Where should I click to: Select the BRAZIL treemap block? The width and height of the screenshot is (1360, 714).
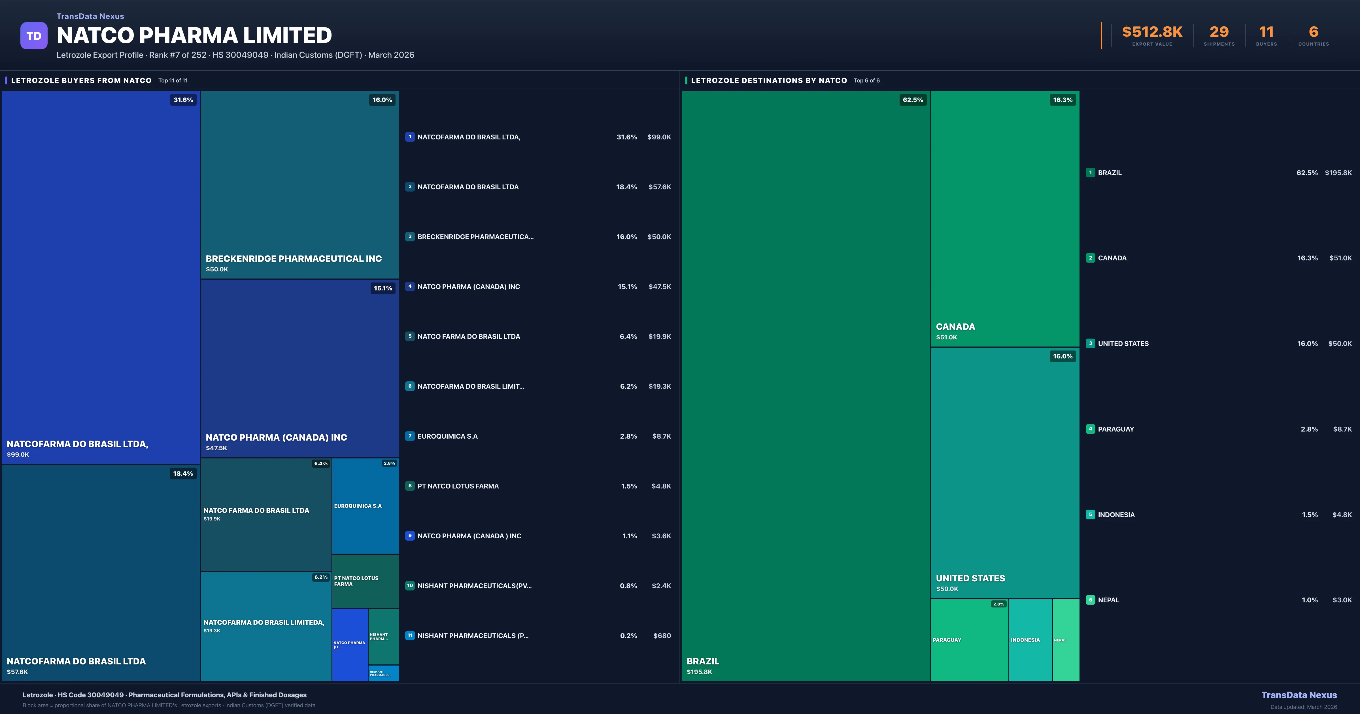805,386
